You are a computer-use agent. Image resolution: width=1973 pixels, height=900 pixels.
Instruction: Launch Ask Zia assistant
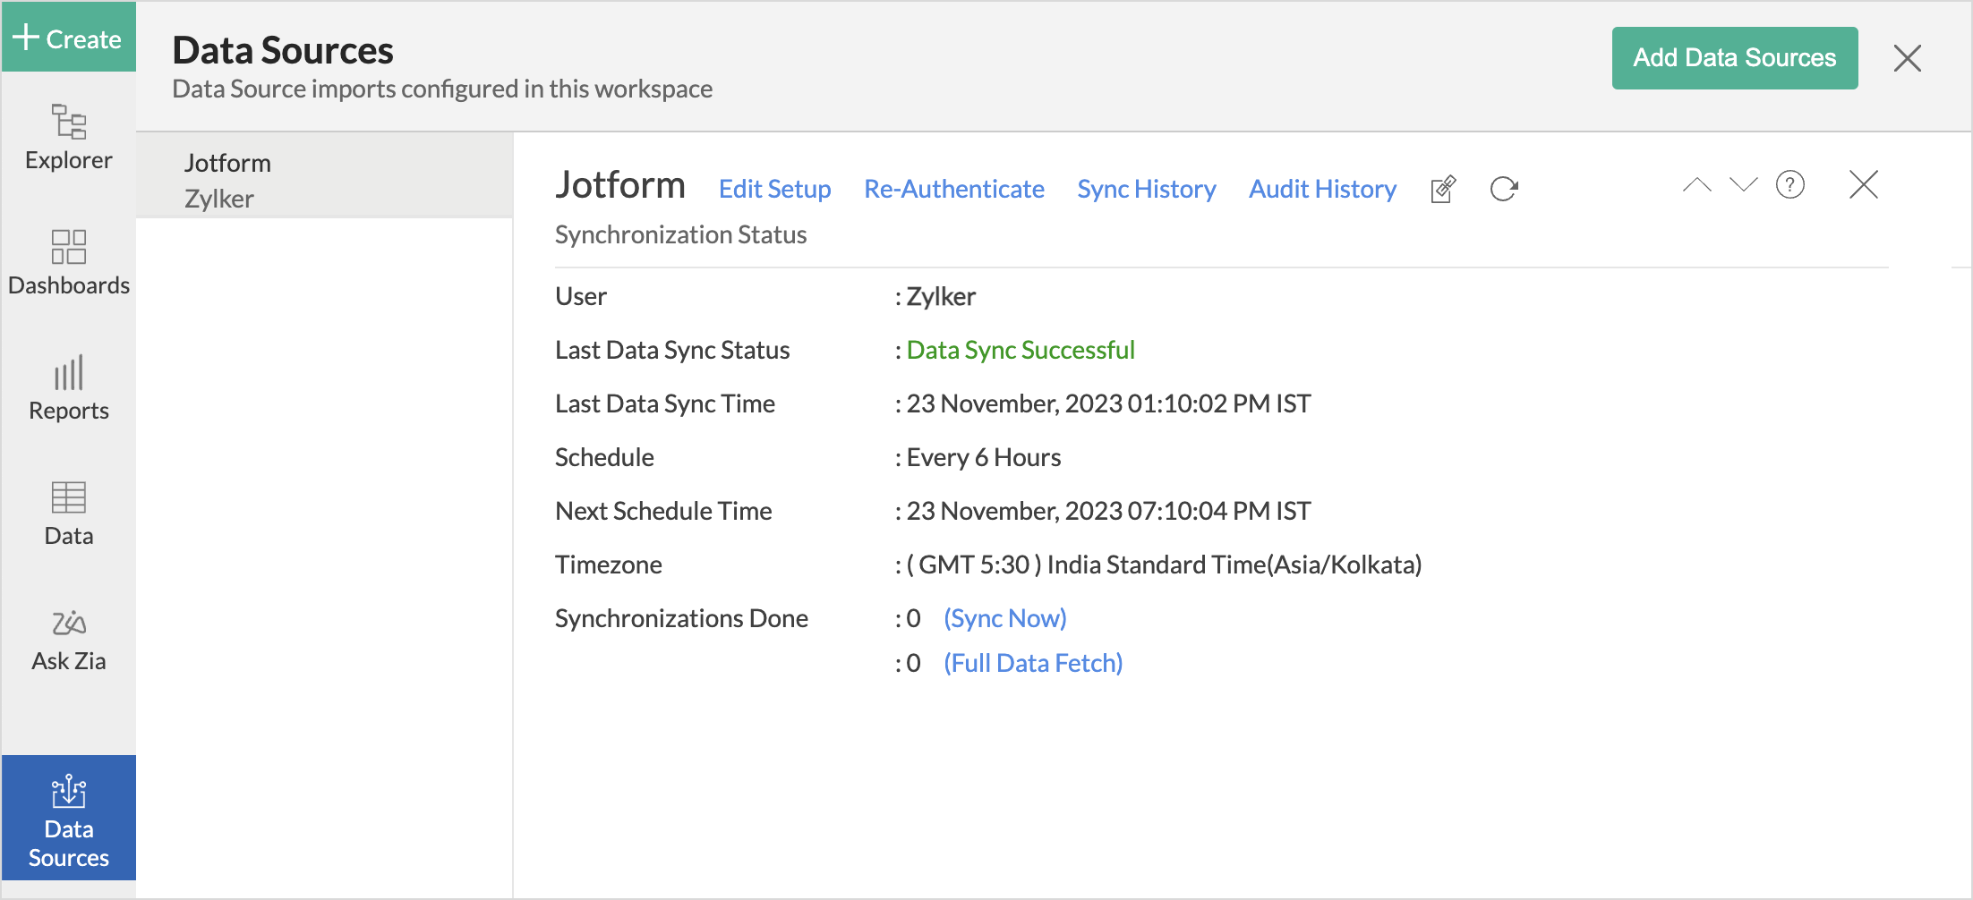coord(69,639)
